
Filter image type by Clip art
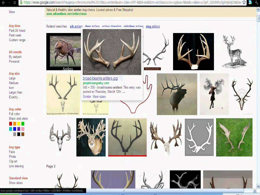point(13,161)
